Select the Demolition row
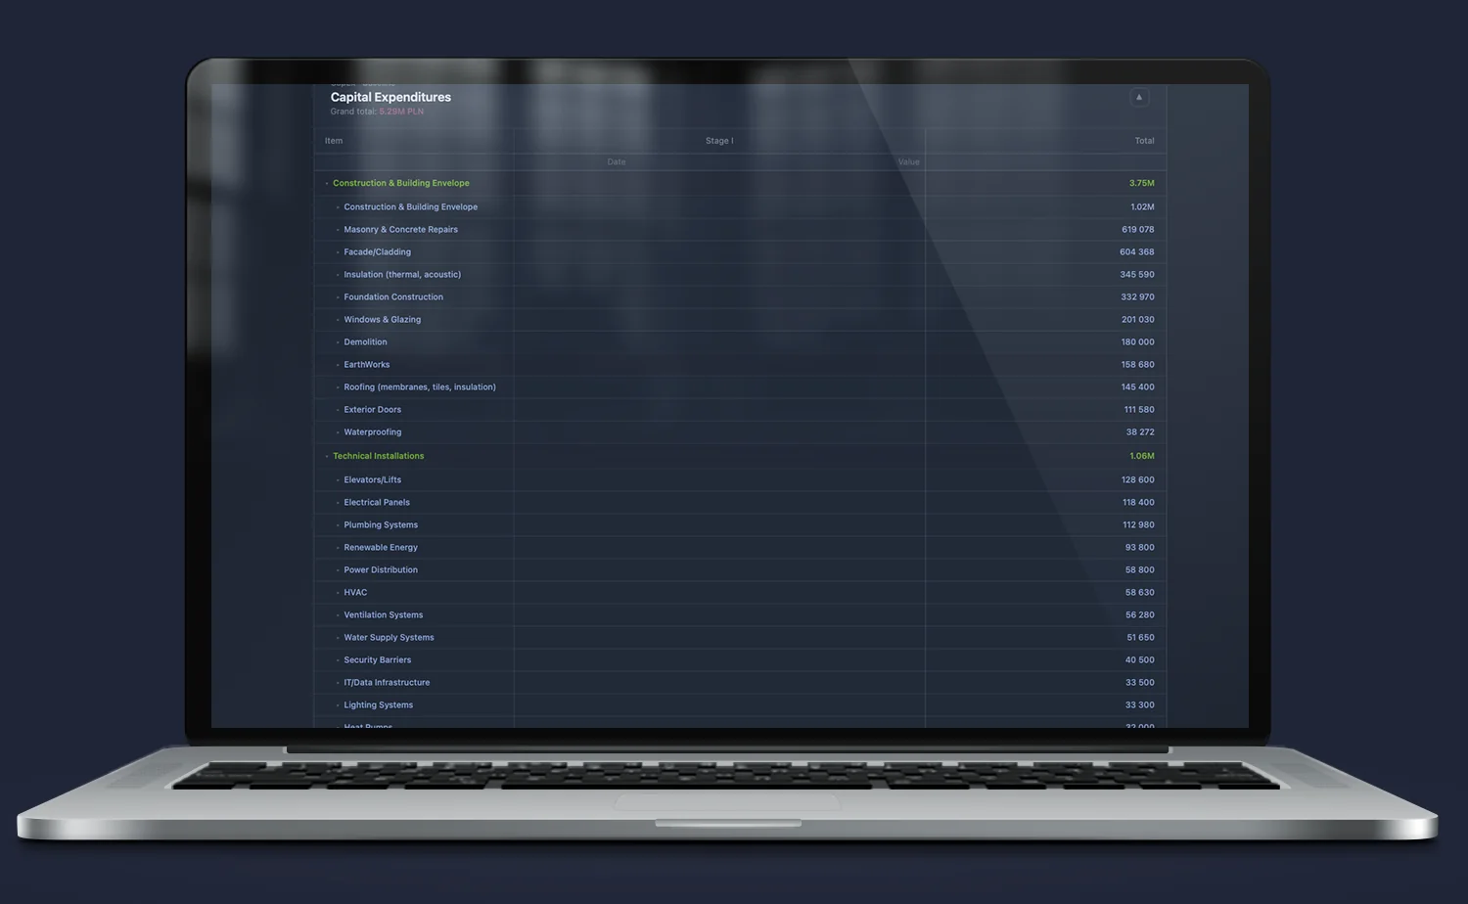 (x=740, y=342)
